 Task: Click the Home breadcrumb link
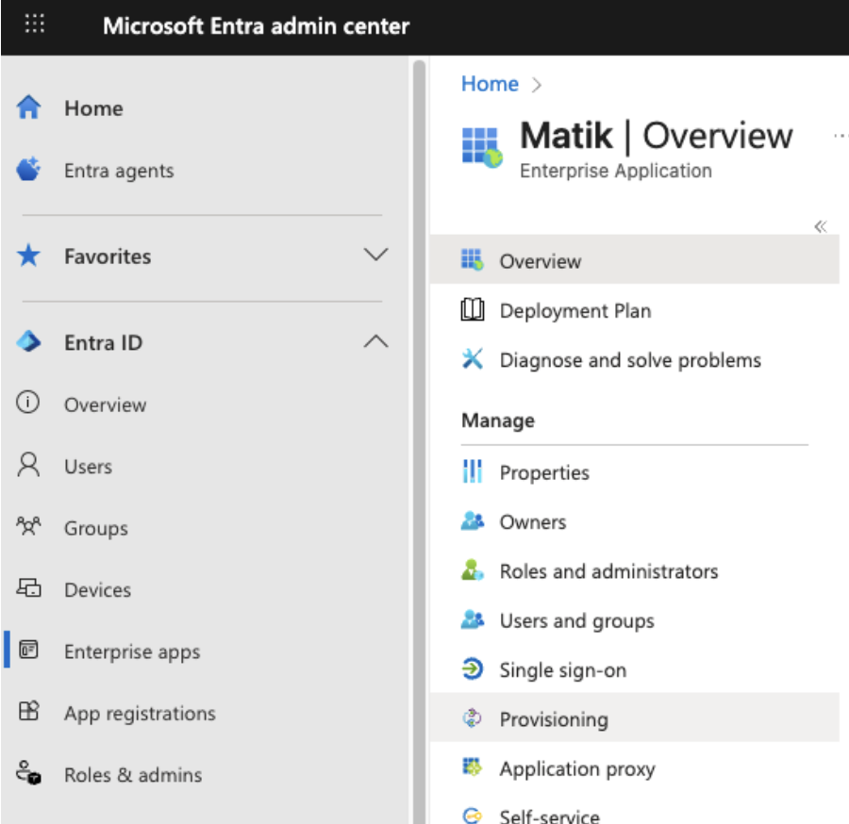click(490, 84)
